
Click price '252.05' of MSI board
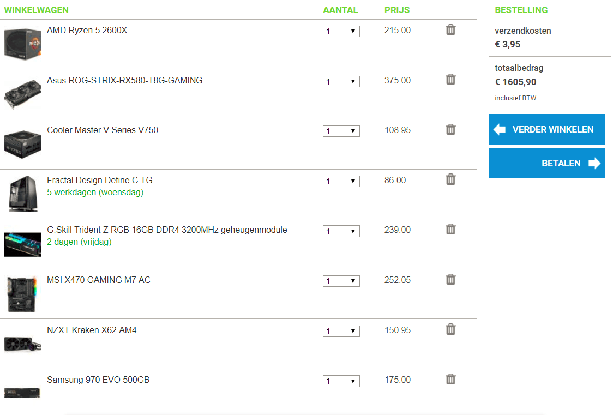pos(397,280)
